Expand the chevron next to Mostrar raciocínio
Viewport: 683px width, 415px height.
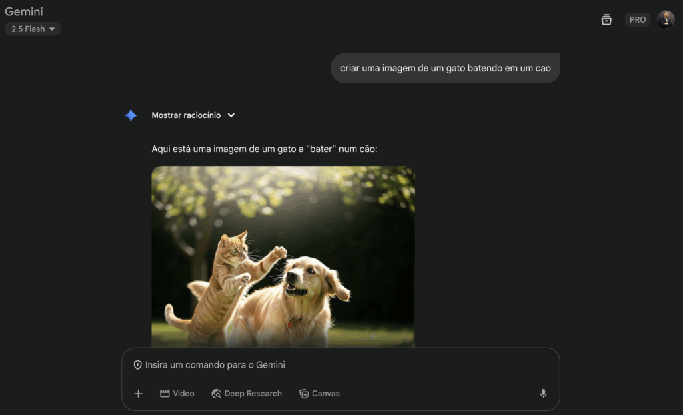231,115
